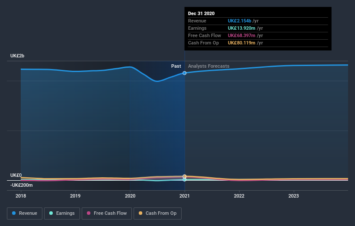The width and height of the screenshot is (355, 226).
Task: Click the 2019 x-axis label
Action: coord(75,196)
